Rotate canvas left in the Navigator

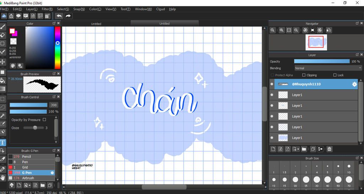pos(305,30)
